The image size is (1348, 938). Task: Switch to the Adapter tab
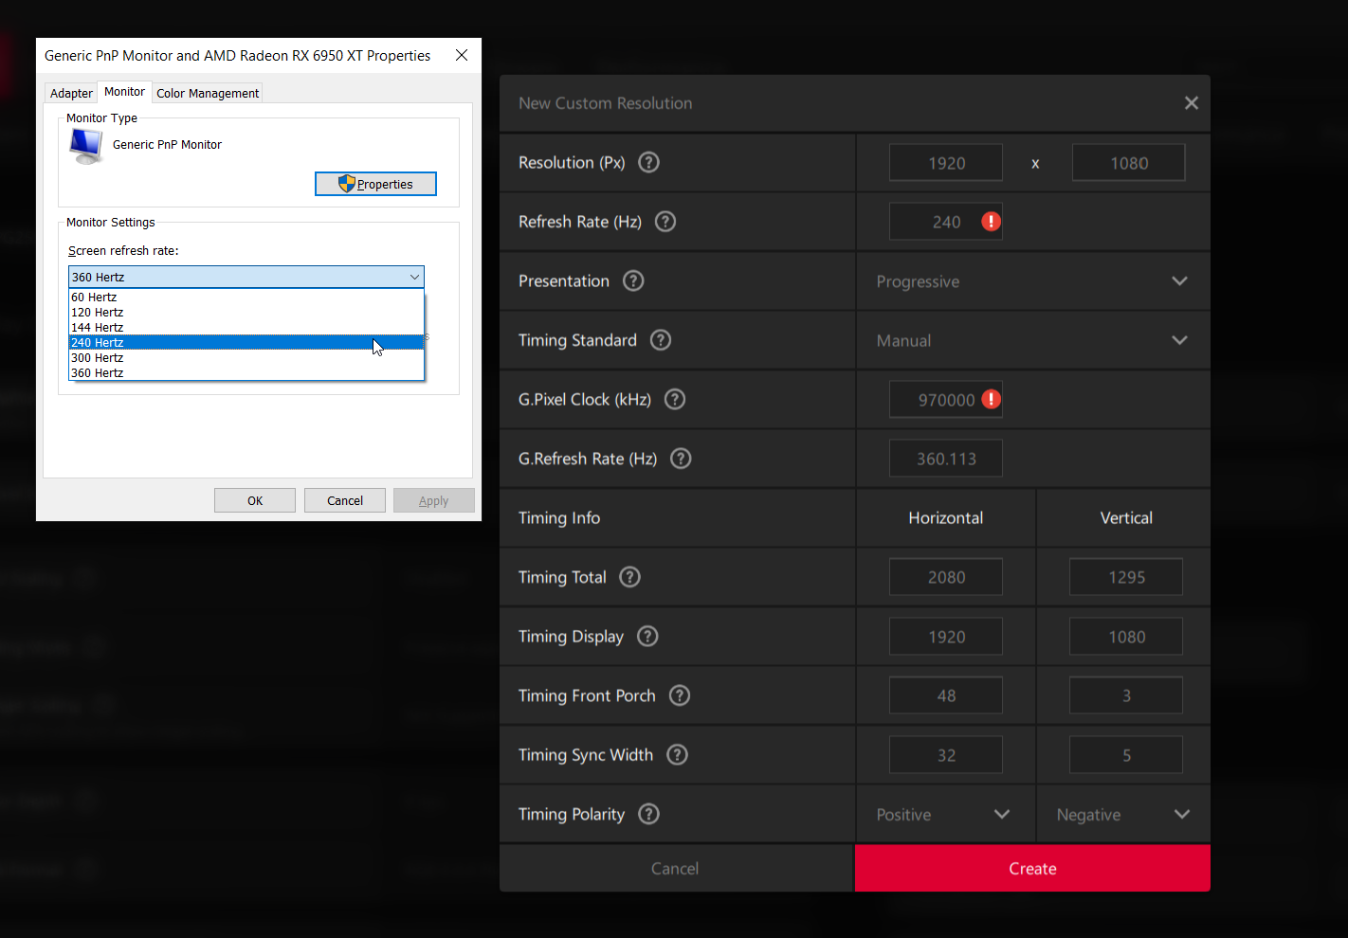[x=71, y=93]
